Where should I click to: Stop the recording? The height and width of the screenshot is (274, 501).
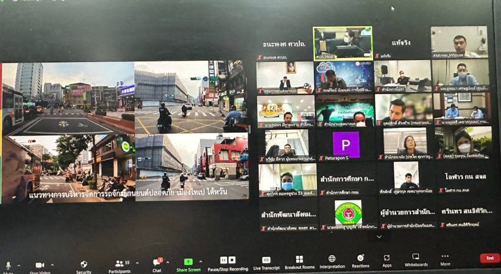tap(232, 260)
